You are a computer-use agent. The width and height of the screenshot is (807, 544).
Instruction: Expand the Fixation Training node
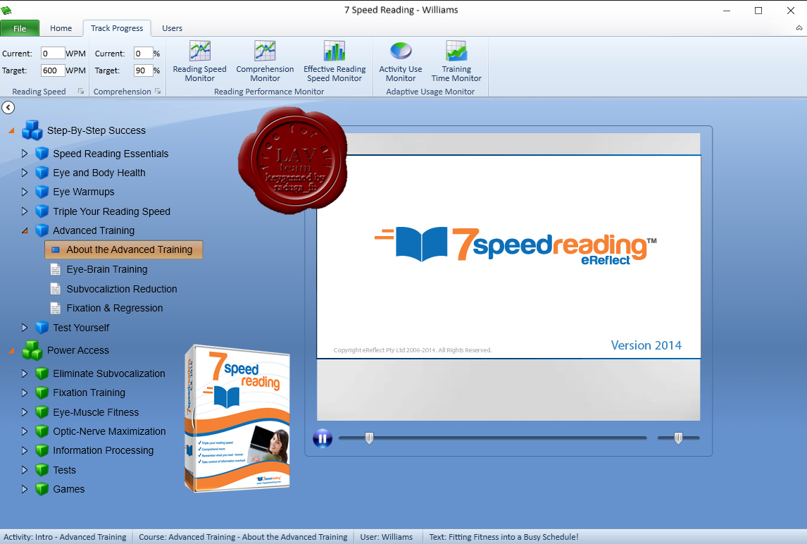tap(24, 392)
